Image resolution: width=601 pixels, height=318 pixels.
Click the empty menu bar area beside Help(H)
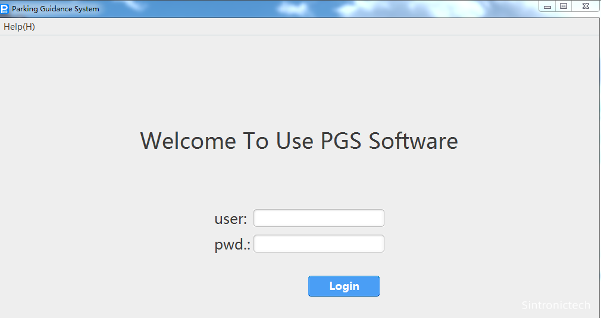coord(298,27)
